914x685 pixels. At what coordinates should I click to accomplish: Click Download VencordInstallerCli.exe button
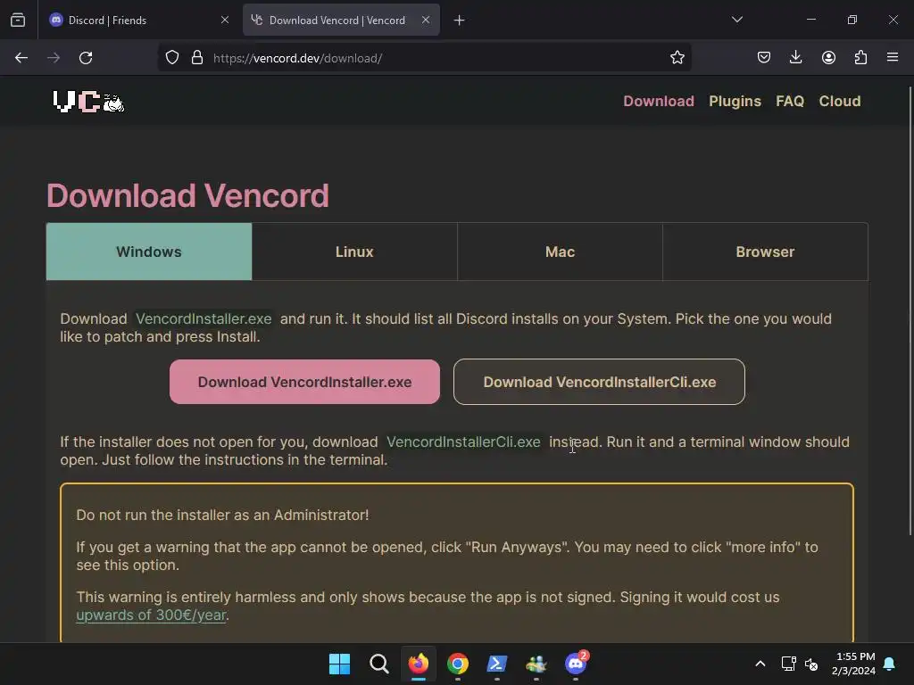[599, 382]
